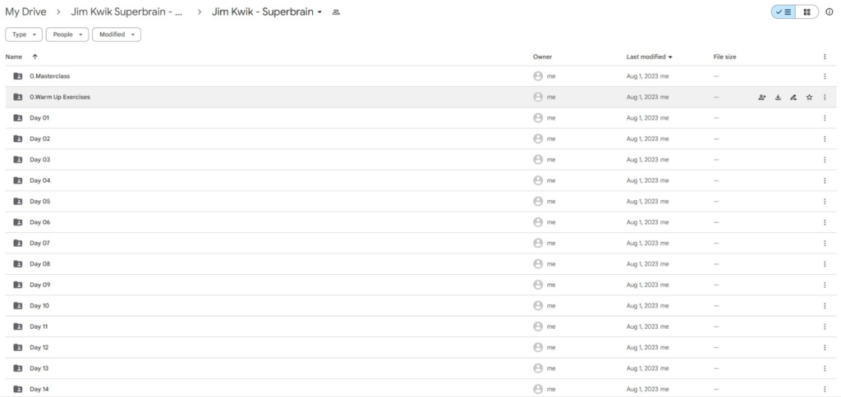
Task: Open more actions for 0.Masterclass row
Action: coord(825,76)
